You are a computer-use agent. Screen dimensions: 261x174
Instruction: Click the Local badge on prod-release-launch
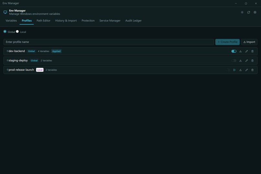point(40,70)
